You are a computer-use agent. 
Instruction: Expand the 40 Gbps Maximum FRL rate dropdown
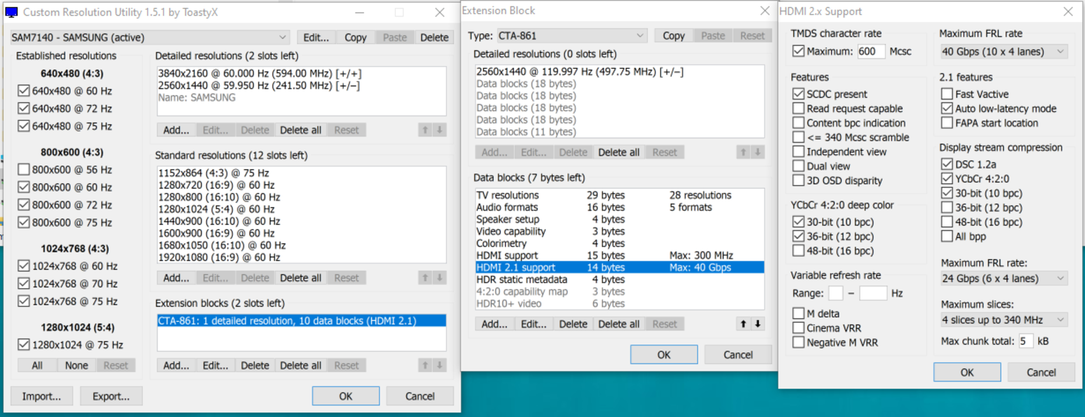tap(1004, 52)
